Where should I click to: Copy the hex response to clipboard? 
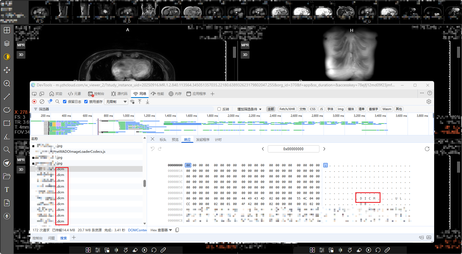pos(177,230)
